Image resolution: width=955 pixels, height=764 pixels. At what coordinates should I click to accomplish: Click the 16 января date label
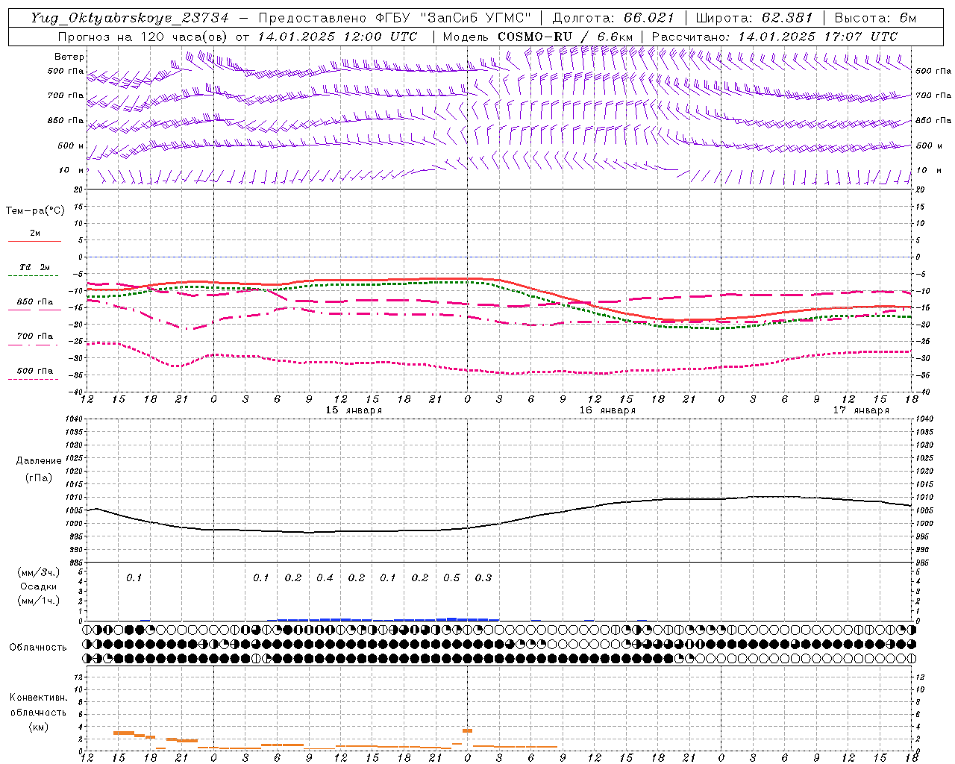tap(607, 410)
